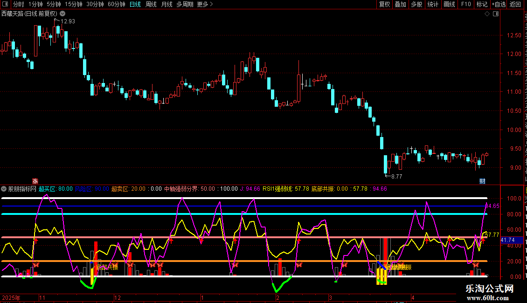Open F10 company information
Screen dimensions: 527x303
coord(466,4)
